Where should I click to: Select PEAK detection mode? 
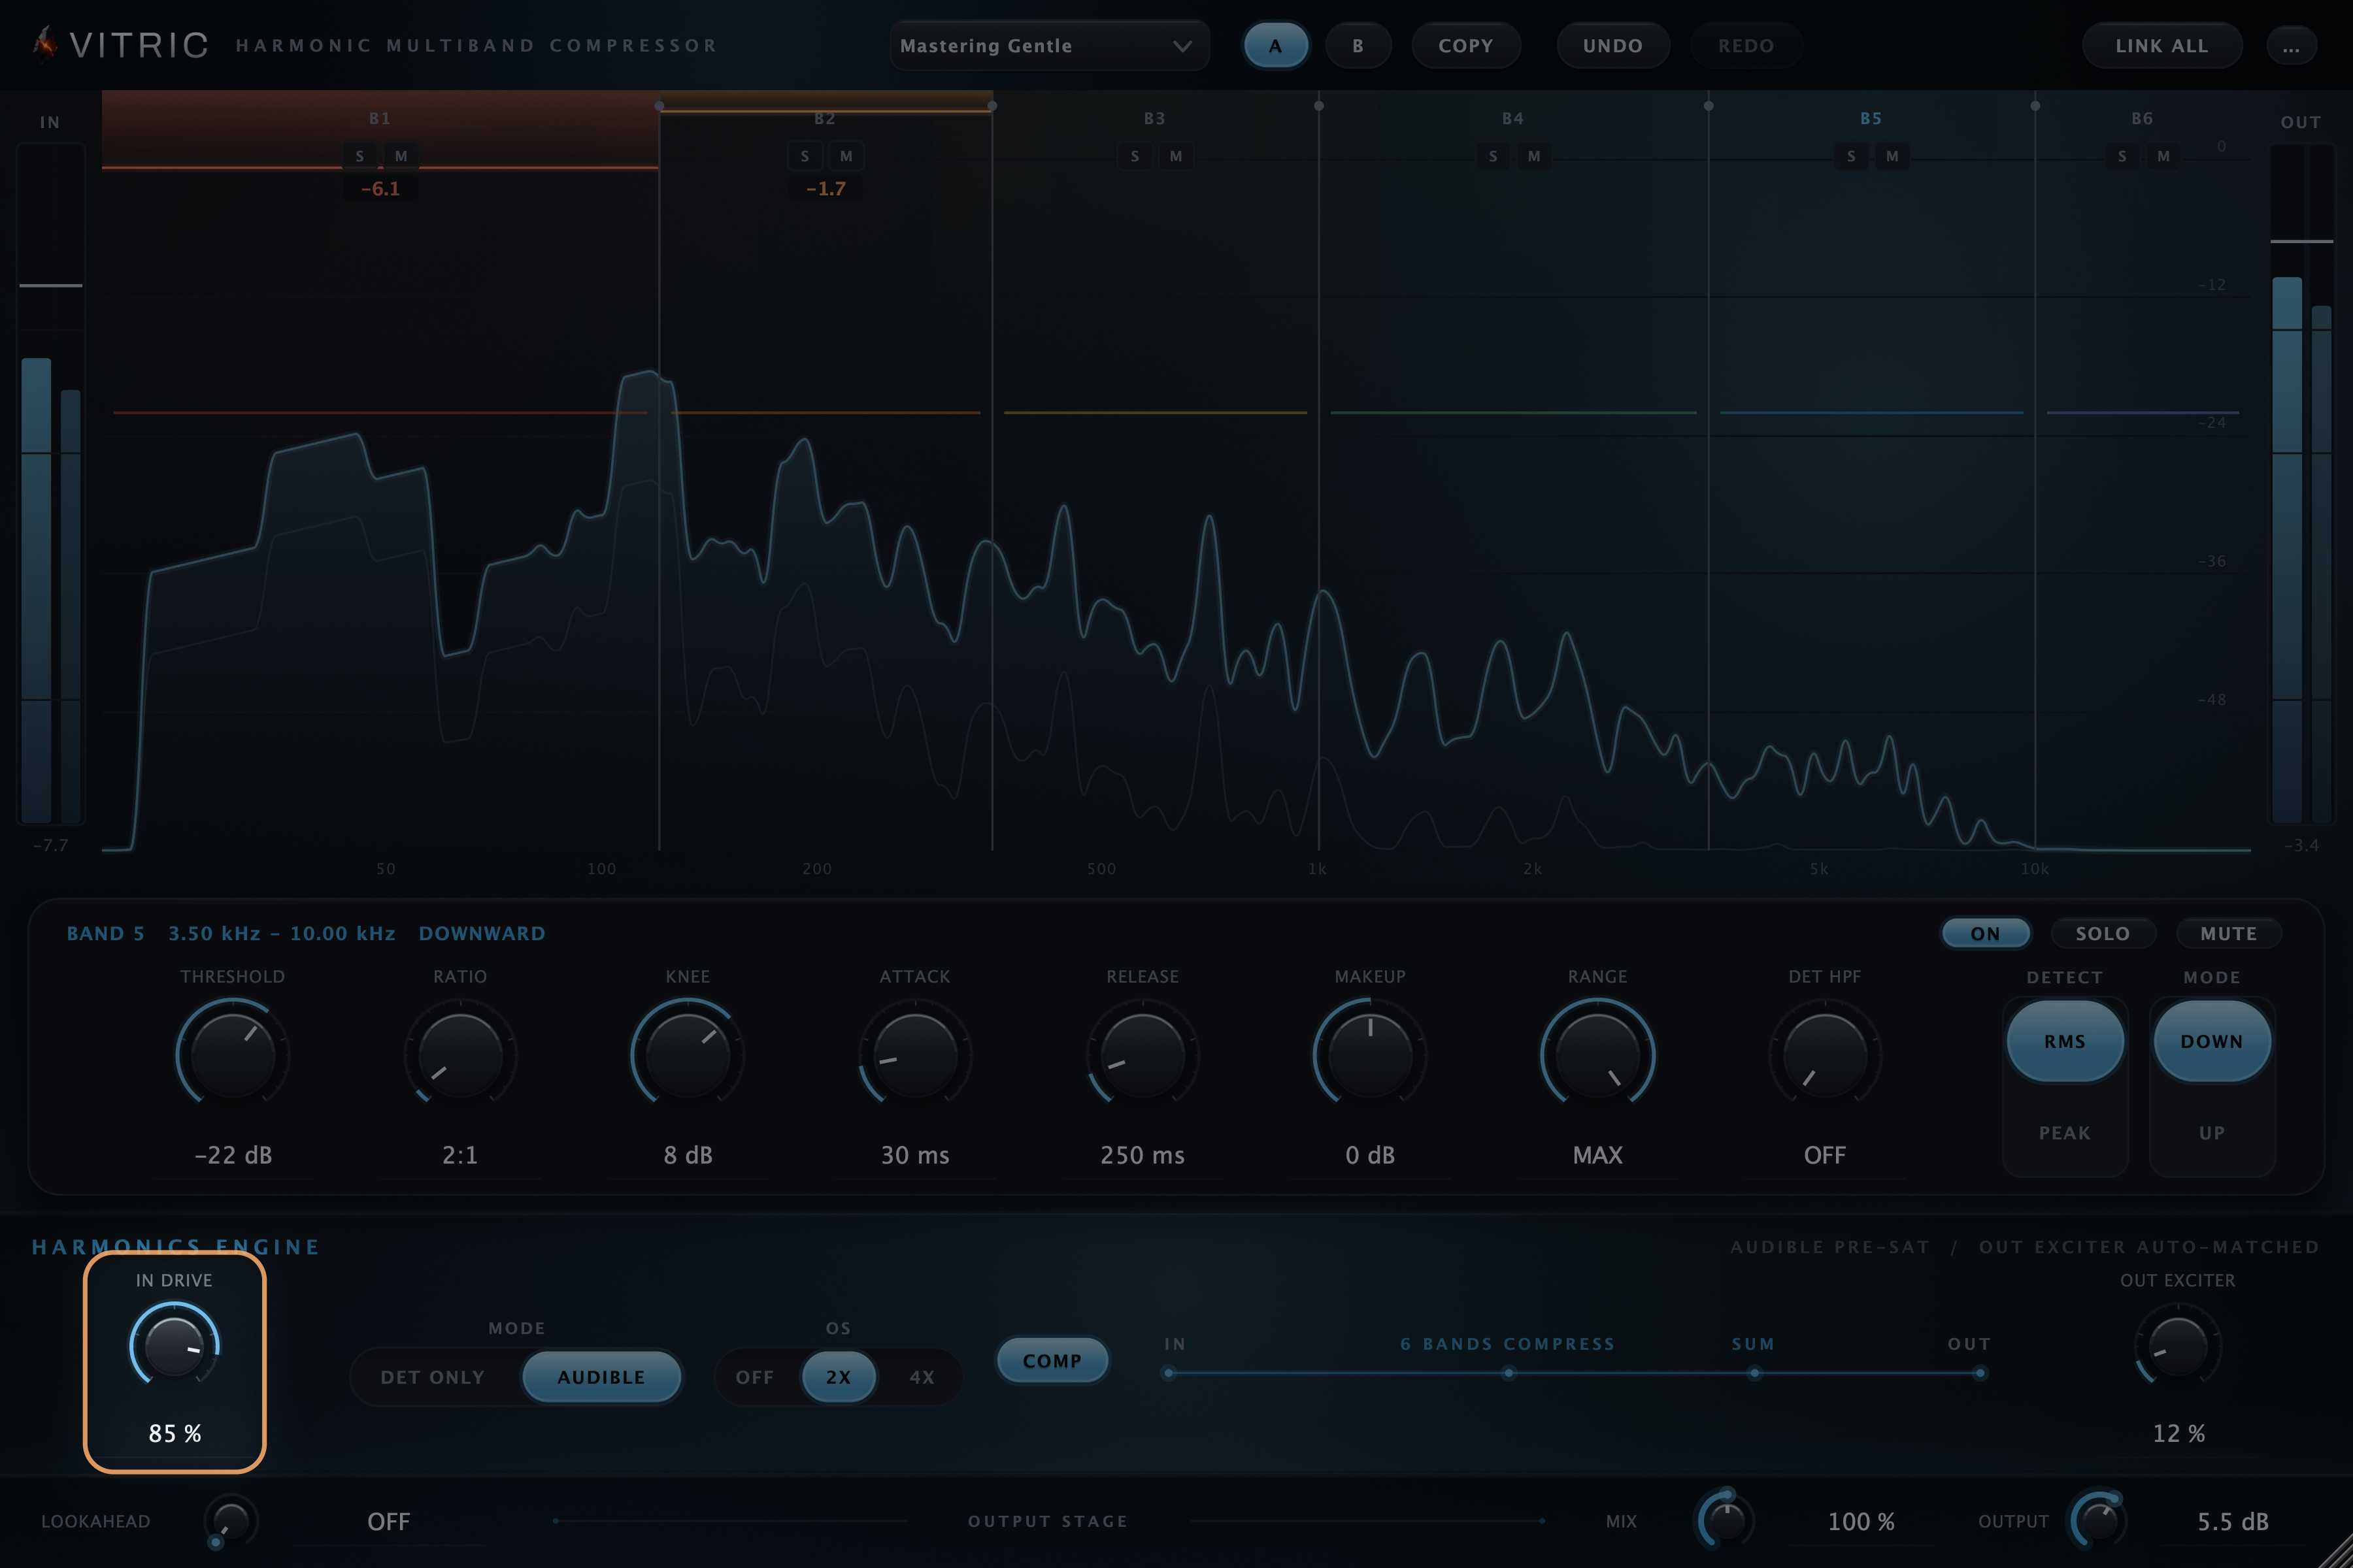click(2065, 1133)
